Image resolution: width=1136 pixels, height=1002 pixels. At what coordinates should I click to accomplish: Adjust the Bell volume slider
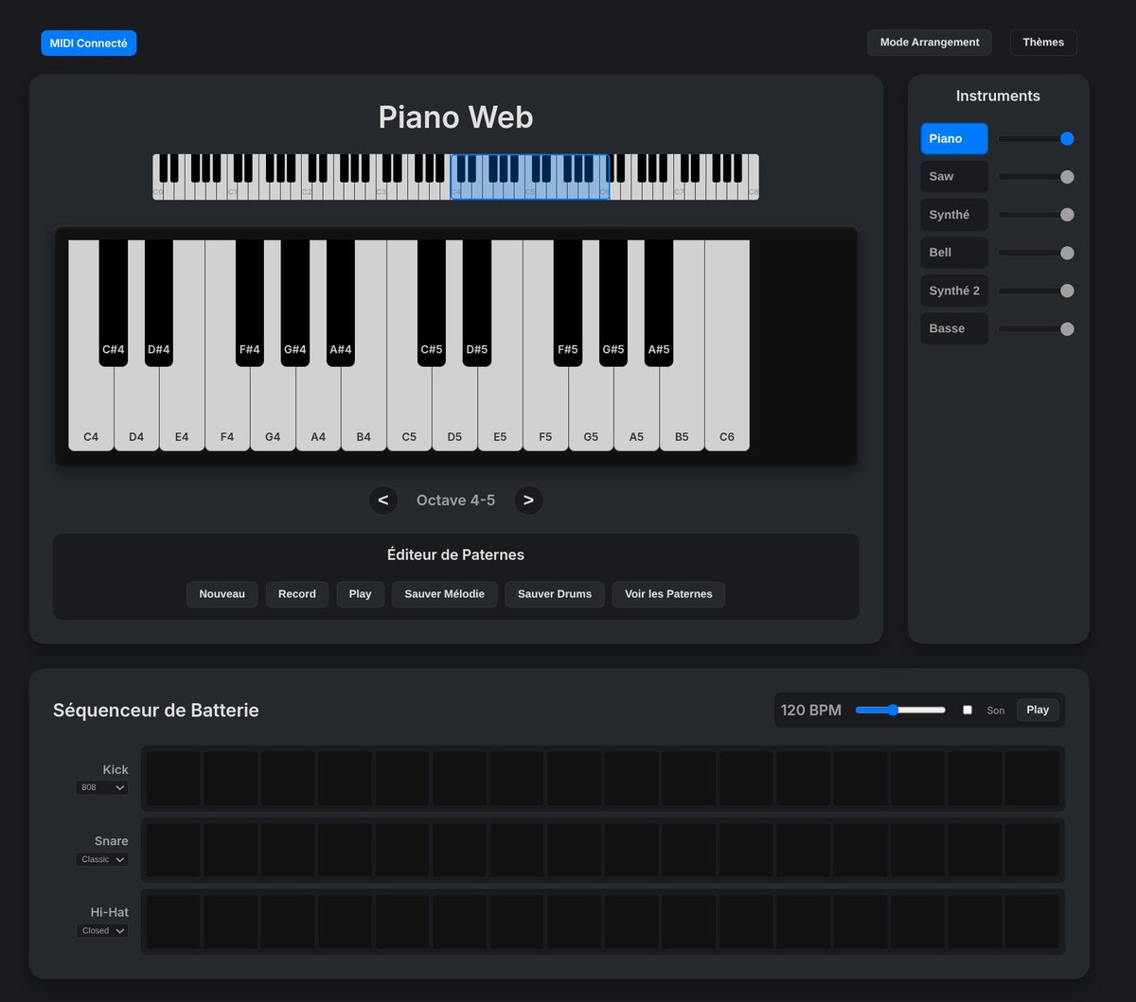coord(1036,253)
